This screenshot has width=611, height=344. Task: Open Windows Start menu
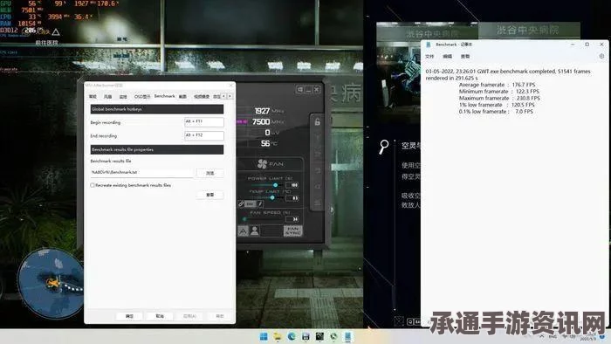(264, 336)
